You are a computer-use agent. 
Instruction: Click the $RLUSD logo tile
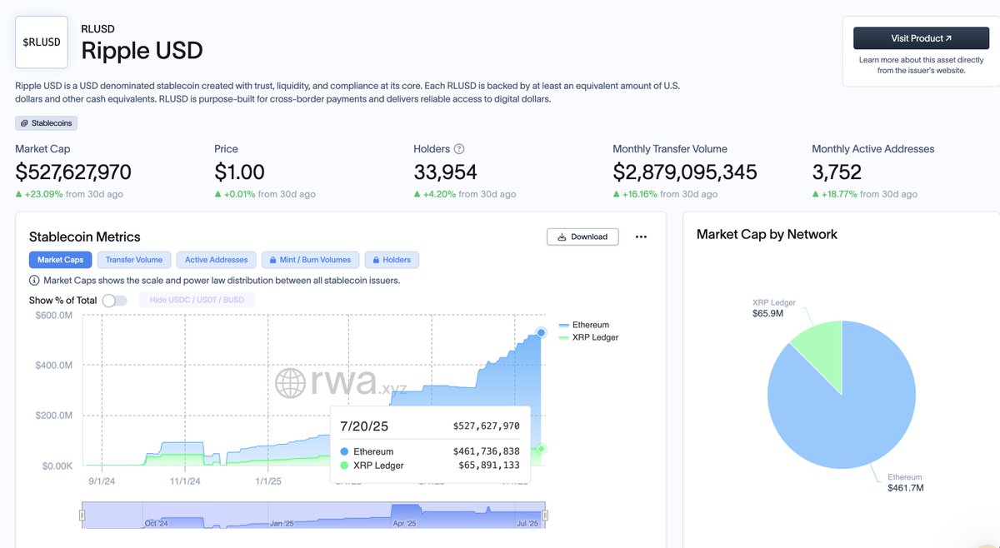click(x=42, y=42)
